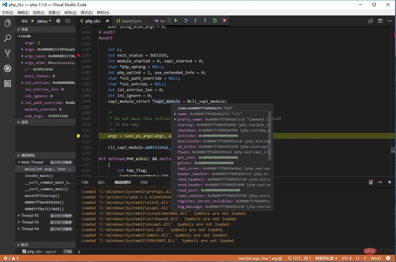Step over in debug toolbar
The height and width of the screenshot is (262, 396).
(186, 20)
